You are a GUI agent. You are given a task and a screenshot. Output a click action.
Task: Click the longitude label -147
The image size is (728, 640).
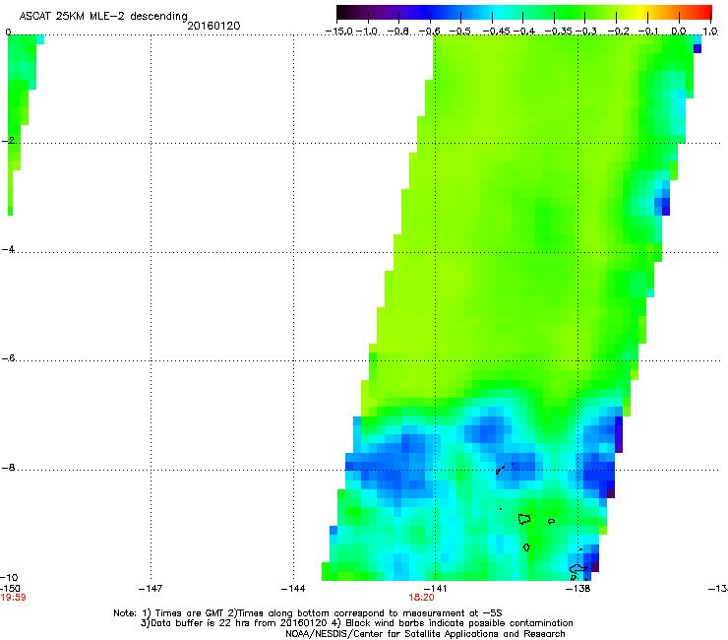151,589
